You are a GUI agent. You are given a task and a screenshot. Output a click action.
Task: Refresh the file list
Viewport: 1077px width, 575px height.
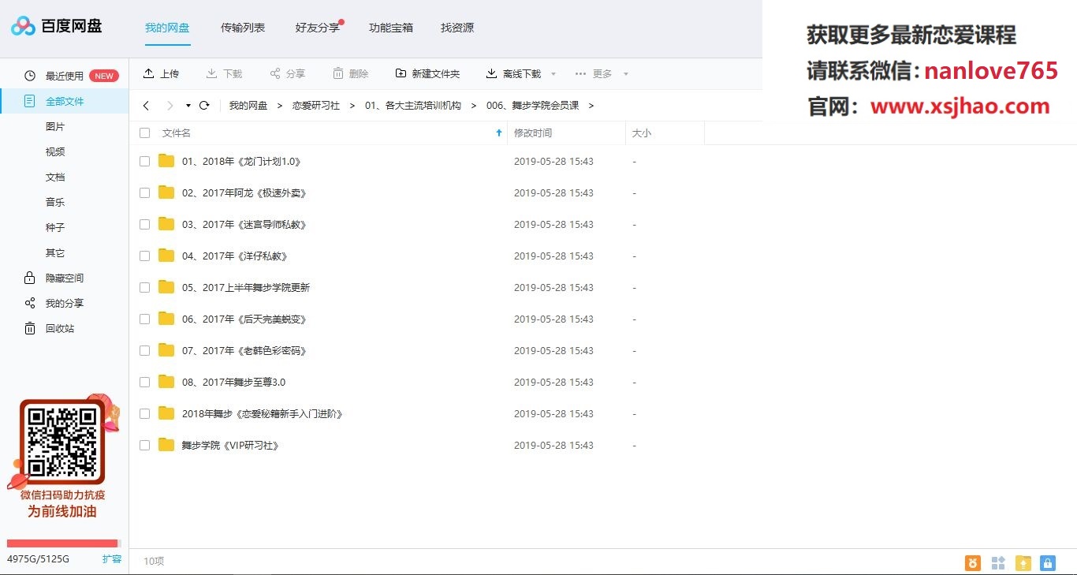[x=204, y=105]
